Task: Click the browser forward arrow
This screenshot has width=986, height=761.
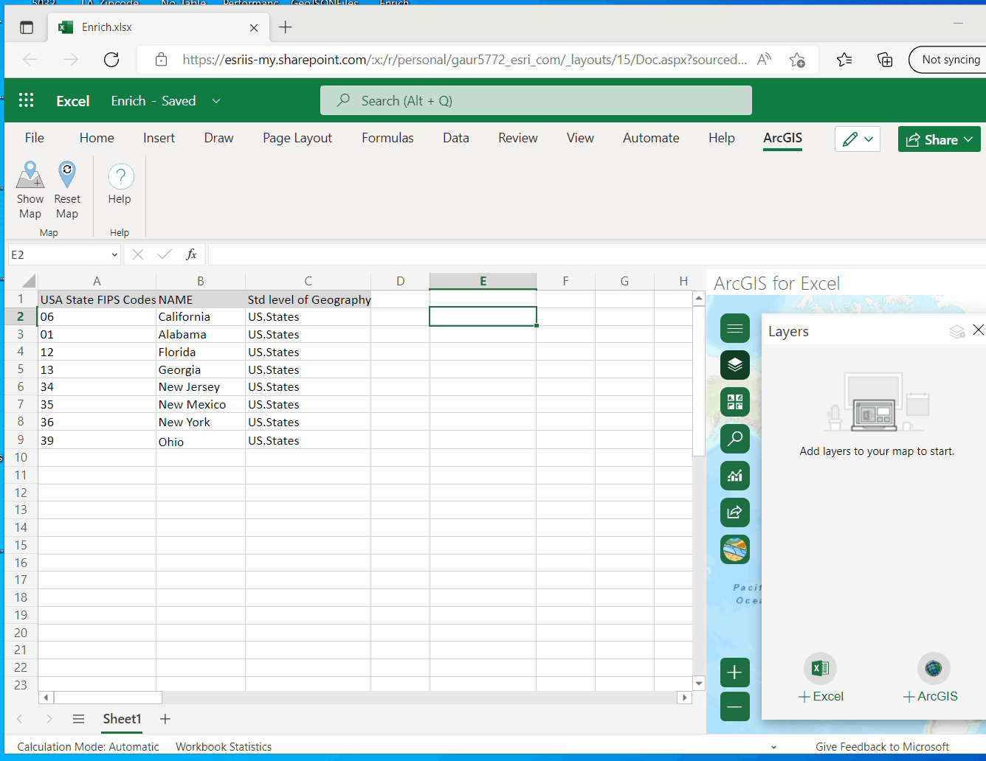Action: [x=71, y=60]
